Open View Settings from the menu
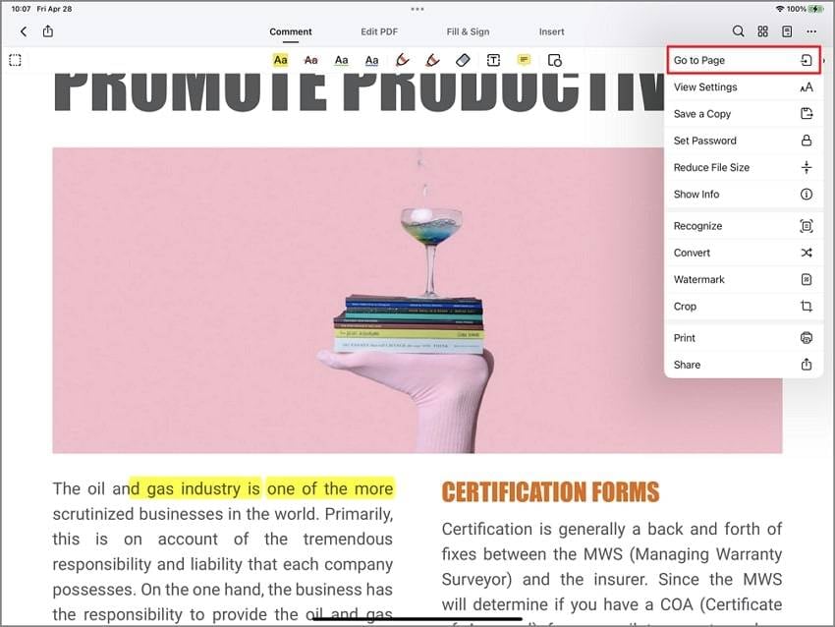This screenshot has width=835, height=627. pyautogui.click(x=744, y=86)
